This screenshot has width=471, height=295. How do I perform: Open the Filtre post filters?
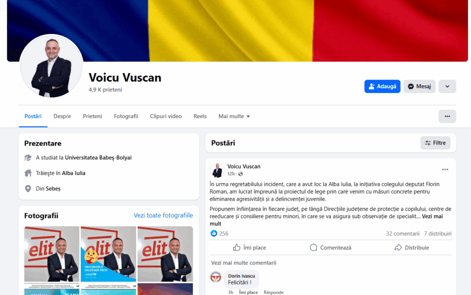[435, 143]
